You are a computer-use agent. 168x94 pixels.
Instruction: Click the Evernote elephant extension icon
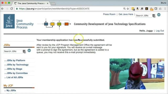[142, 9]
